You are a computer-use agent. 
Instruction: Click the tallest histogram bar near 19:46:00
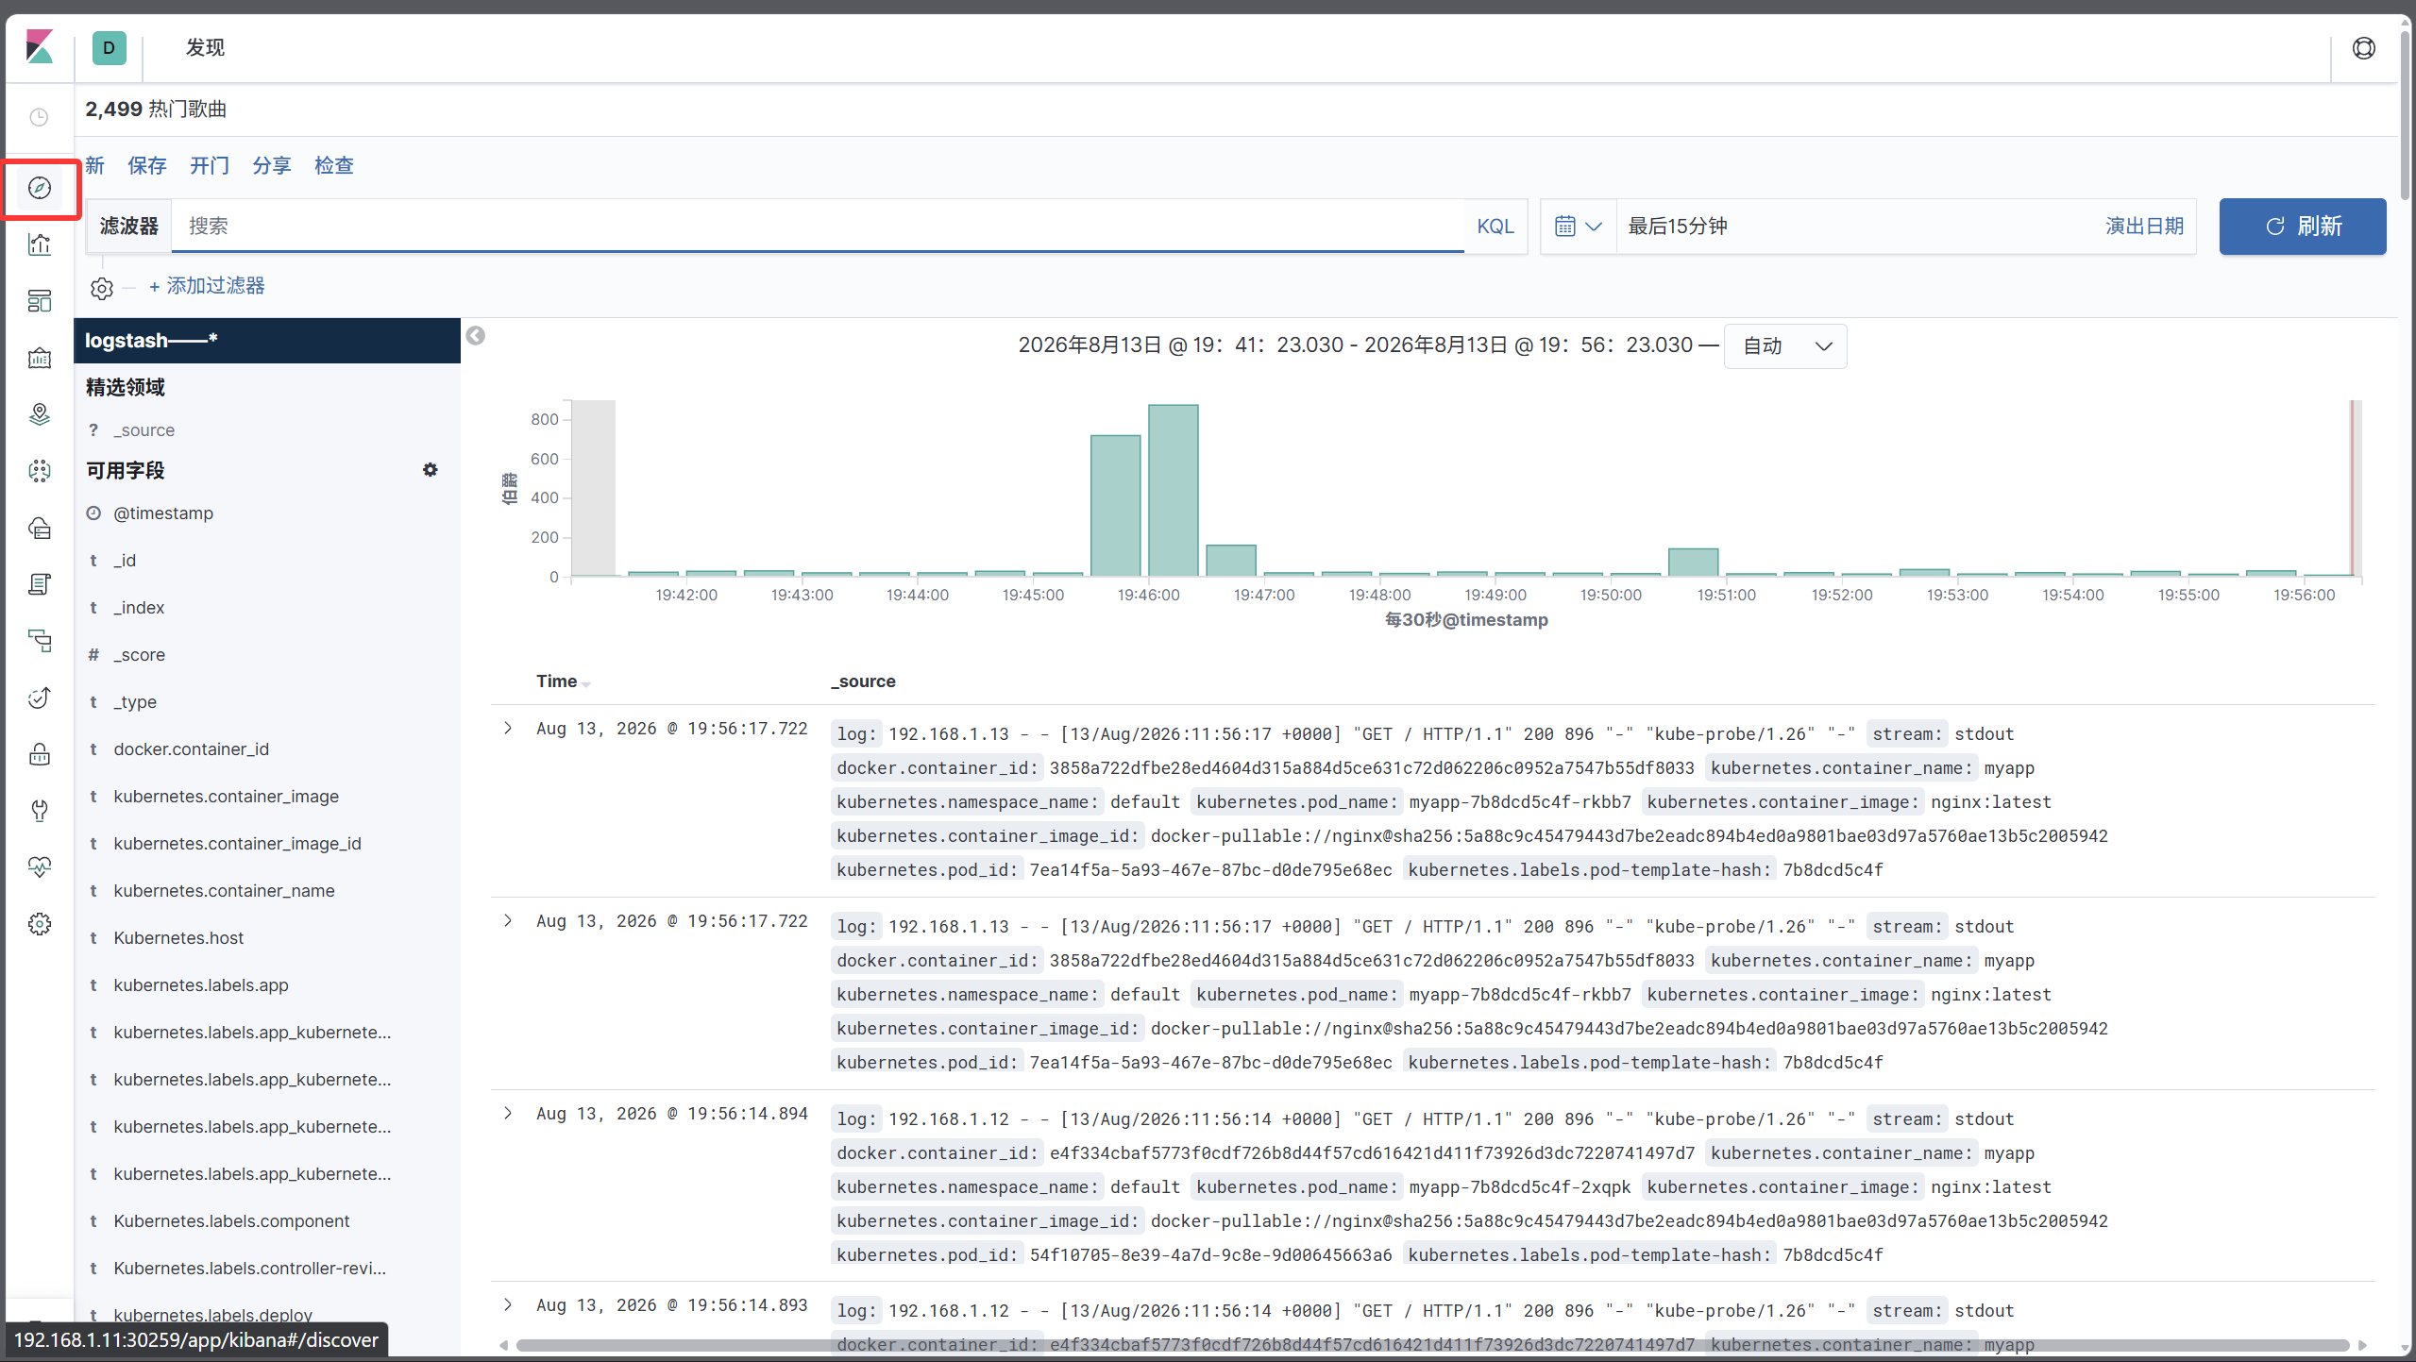point(1173,490)
